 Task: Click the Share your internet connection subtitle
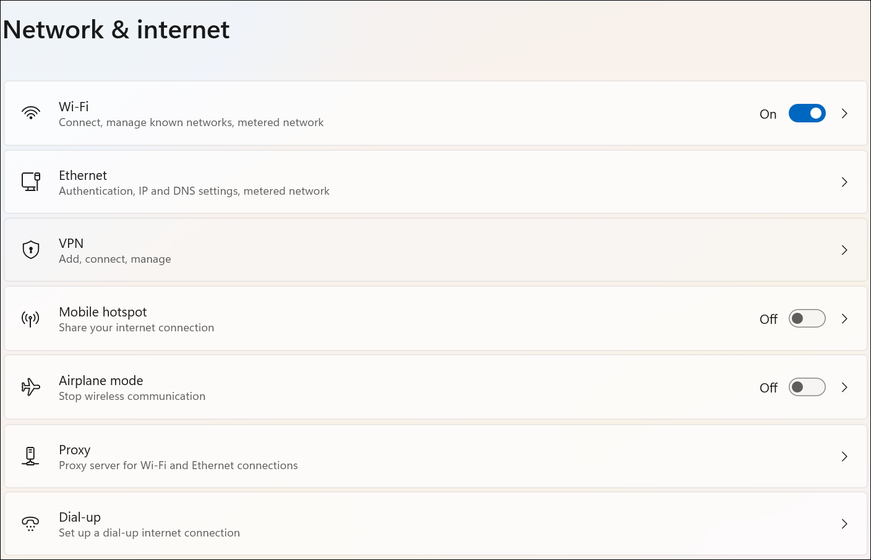tap(136, 328)
